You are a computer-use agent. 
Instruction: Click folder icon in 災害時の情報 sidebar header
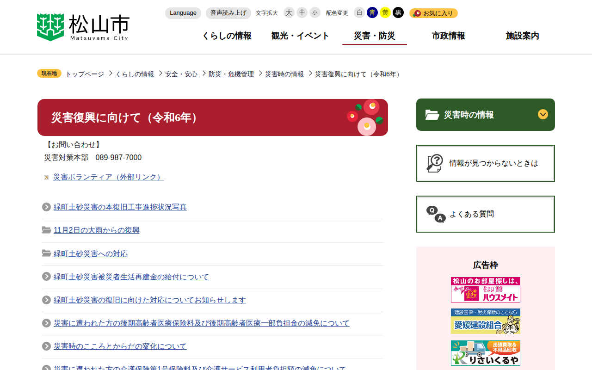click(432, 115)
